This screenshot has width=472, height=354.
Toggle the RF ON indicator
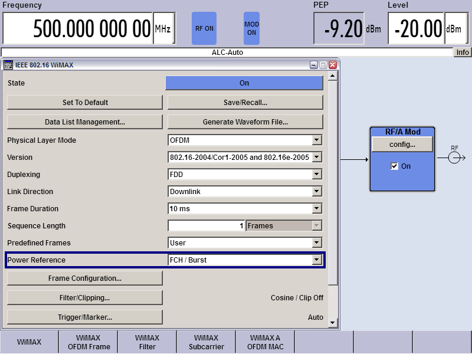click(204, 28)
